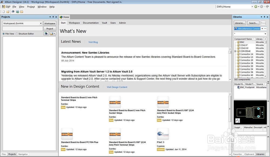This screenshot has width=270, height=157.
Task: Click the Cypress logo above PSoC 3
Action: pos(163,134)
